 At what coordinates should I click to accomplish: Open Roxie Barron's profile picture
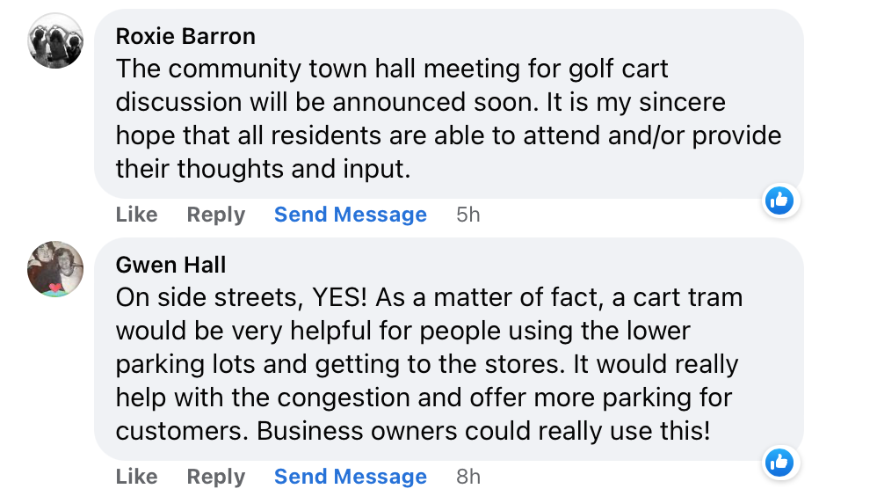55,40
